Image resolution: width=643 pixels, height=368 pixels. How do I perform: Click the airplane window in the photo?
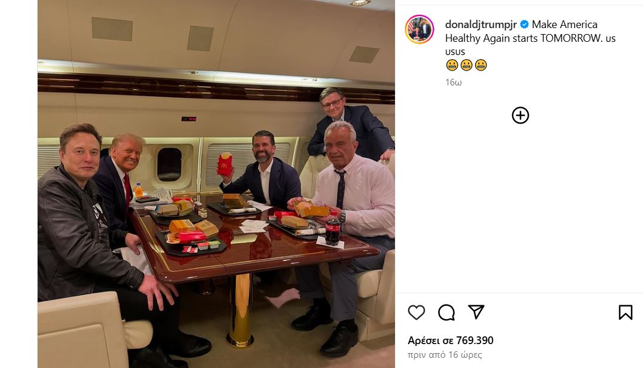point(169,164)
